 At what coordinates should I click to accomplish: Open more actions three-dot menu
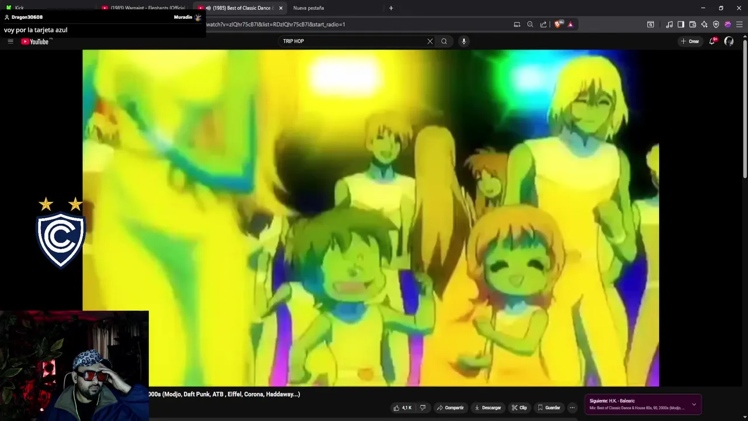(572, 408)
